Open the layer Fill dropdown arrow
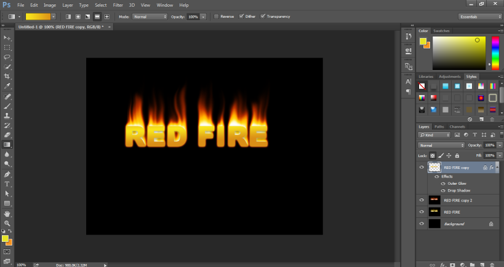The height and width of the screenshot is (267, 504). tap(500, 155)
